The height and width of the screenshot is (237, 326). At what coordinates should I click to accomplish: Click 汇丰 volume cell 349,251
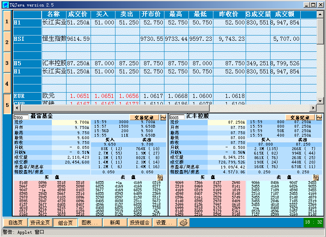(x=258, y=63)
